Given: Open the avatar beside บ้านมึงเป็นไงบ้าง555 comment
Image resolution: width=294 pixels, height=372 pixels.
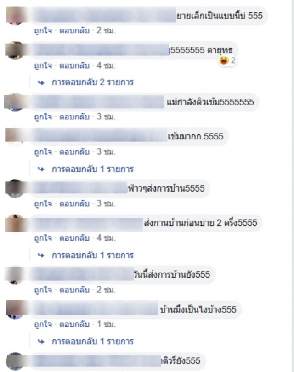Looking at the screenshot, I should pyautogui.click(x=15, y=309).
